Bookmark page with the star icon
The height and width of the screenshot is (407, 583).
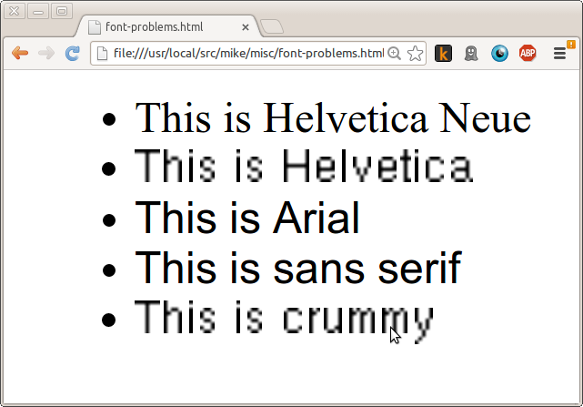tap(415, 54)
